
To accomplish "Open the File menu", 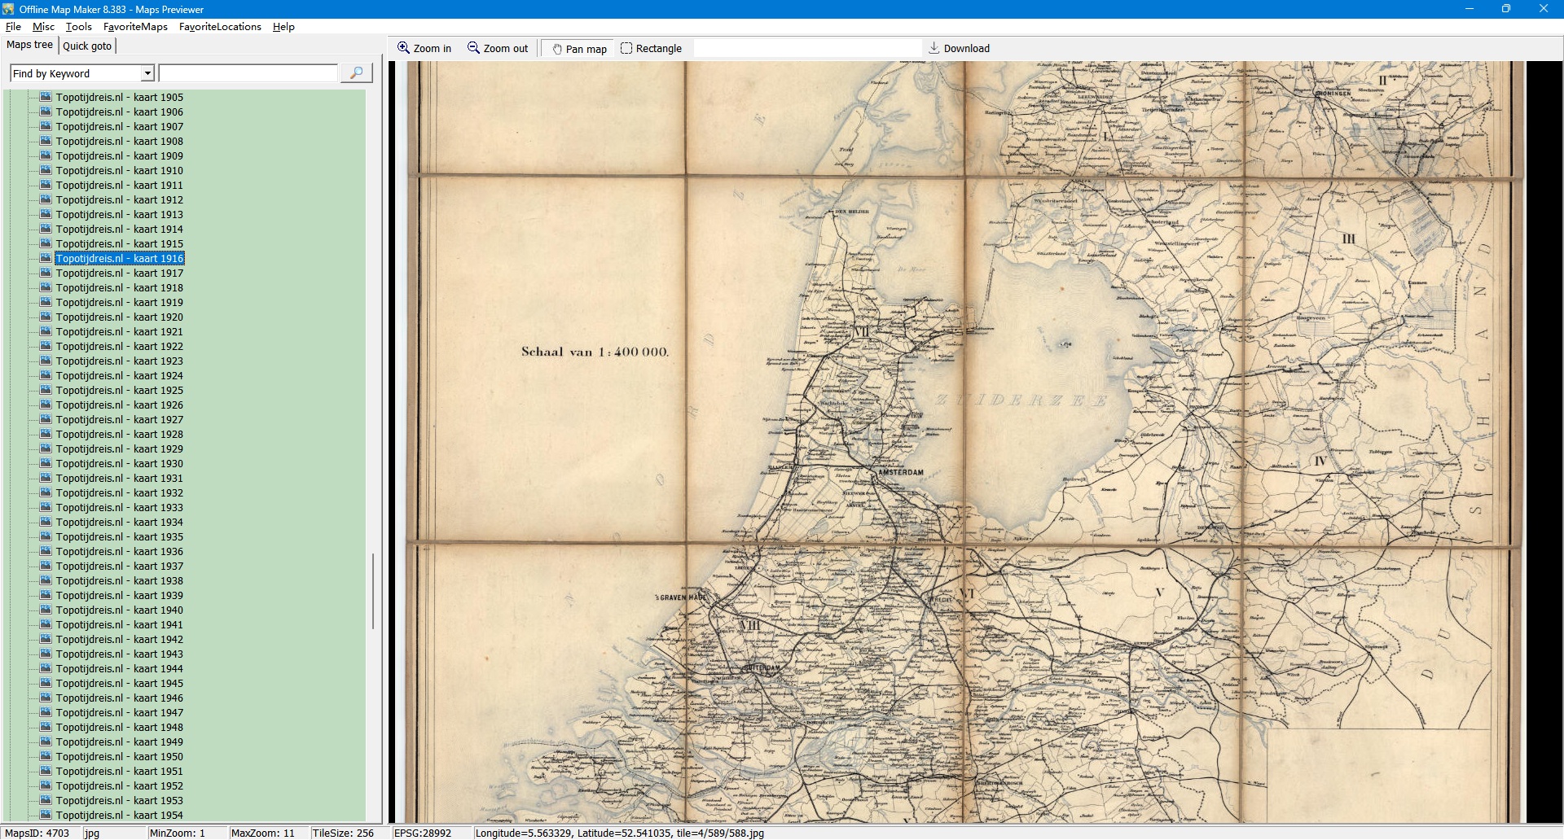I will coord(13,27).
